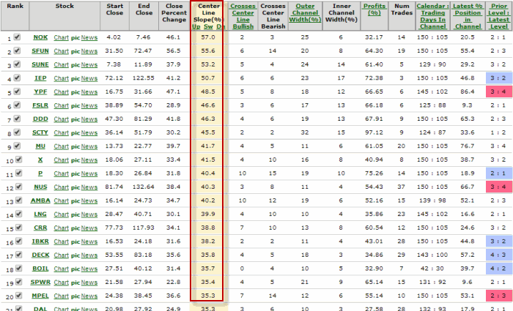Open Chart link for MU
The height and width of the screenshot is (311, 513).
pyautogui.click(x=61, y=146)
